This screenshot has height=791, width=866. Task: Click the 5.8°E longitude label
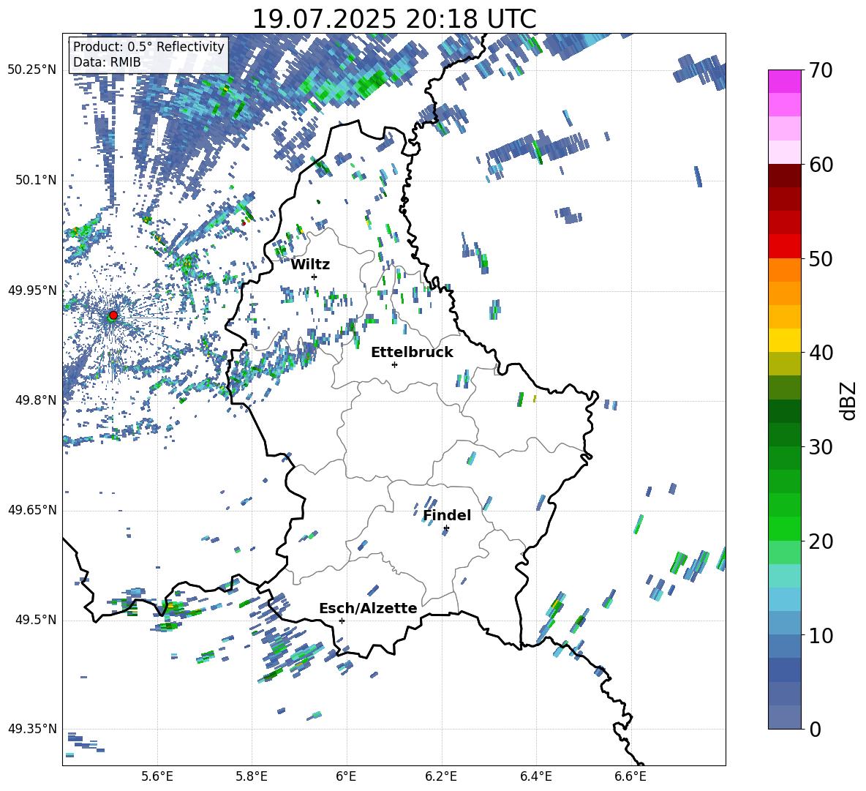[x=252, y=776]
